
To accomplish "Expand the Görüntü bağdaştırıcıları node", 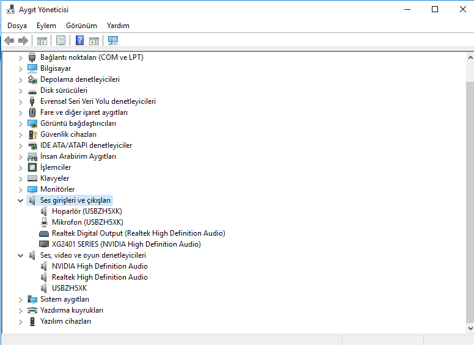I will click(21, 124).
